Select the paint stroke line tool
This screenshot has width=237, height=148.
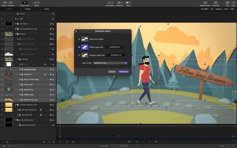(x=143, y=142)
